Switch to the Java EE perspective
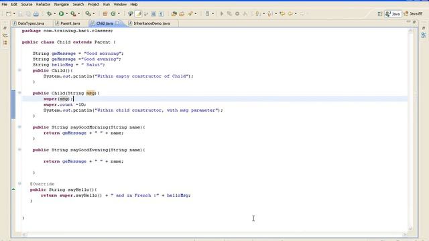This screenshot has width=429, height=241. point(413,13)
